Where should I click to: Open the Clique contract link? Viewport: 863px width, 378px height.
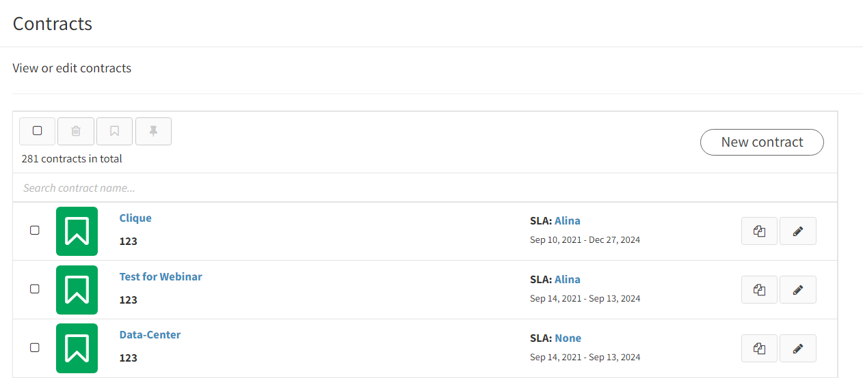(x=135, y=218)
